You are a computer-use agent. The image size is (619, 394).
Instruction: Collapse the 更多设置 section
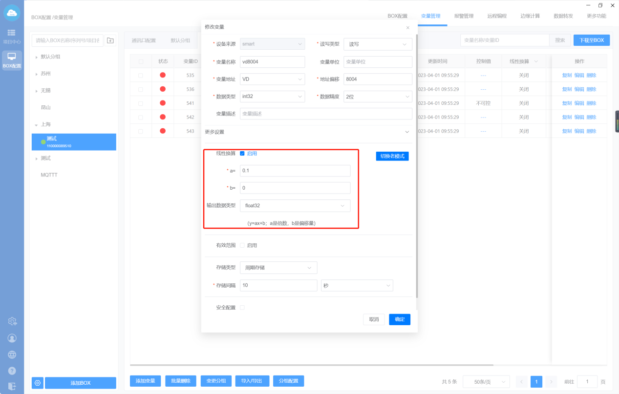point(406,132)
